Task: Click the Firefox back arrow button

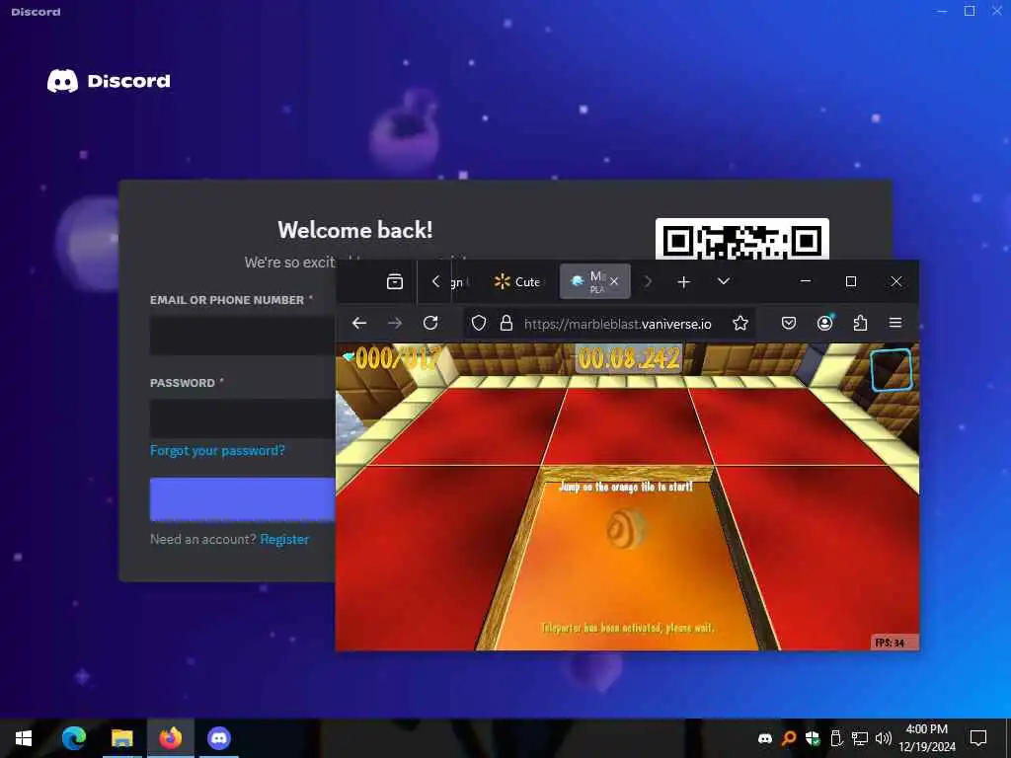Action: click(x=359, y=323)
